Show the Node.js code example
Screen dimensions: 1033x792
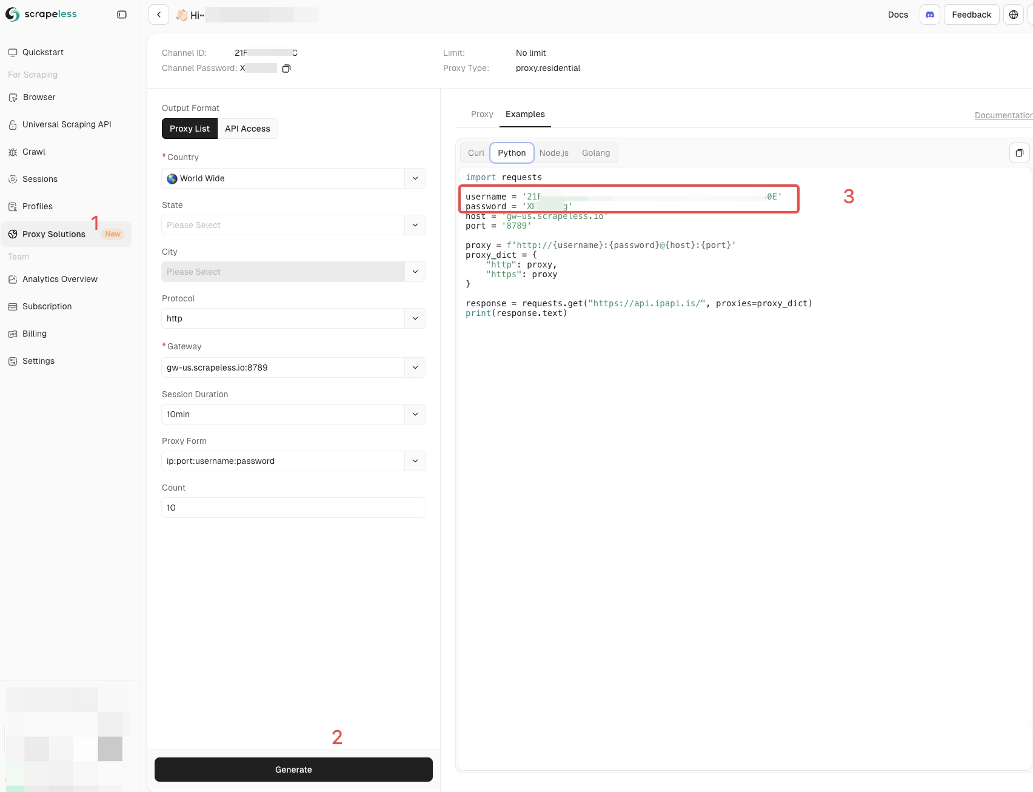(x=554, y=153)
